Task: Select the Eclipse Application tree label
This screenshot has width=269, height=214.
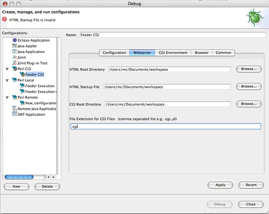Action: coord(34,40)
